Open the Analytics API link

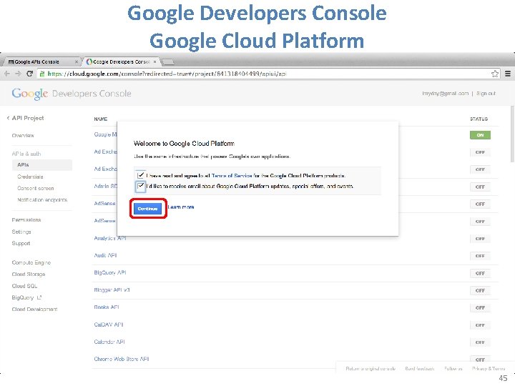[x=110, y=238]
